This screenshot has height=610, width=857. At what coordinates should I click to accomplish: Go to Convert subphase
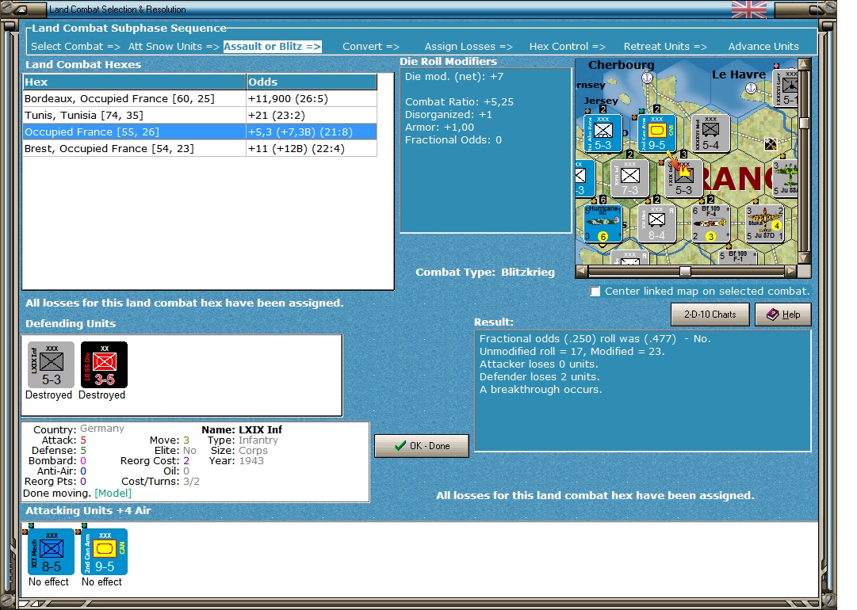pyautogui.click(x=370, y=47)
